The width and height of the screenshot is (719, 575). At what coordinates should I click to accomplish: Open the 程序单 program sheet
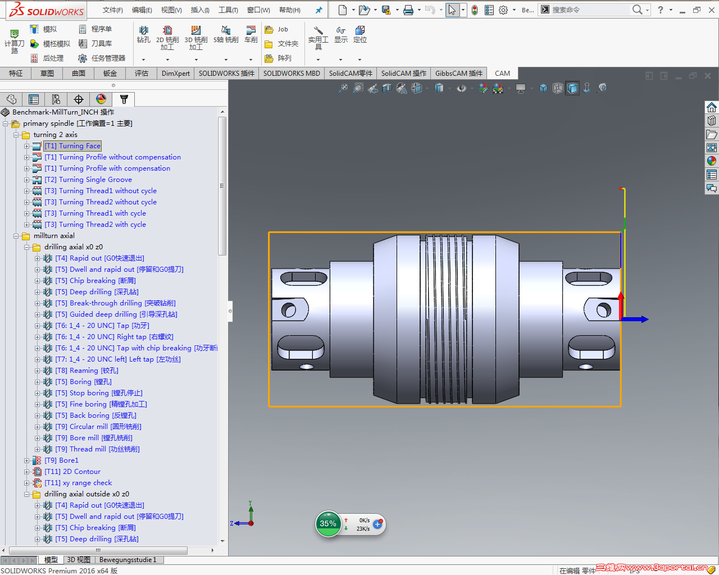click(95, 29)
